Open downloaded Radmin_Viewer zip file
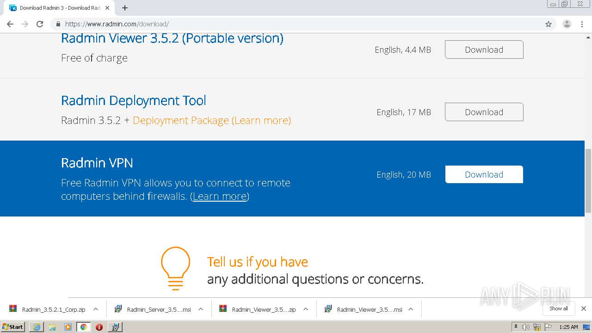592x333 pixels. [258, 309]
